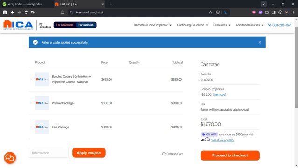
Task: Click the checkmark icon in the success banner
Action: (35, 42)
